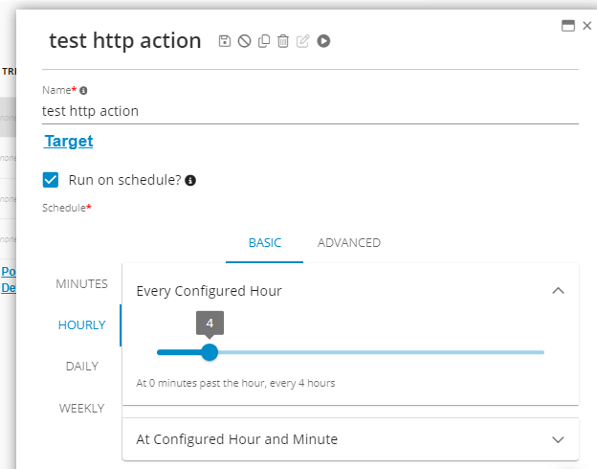Click the hour slider handle

(x=210, y=352)
